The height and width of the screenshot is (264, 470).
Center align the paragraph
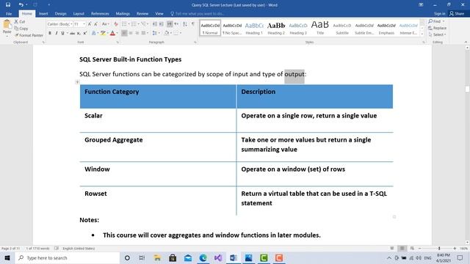pos(131,33)
